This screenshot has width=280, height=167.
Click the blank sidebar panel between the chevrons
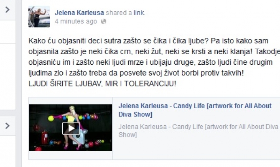click(x=8, y=77)
